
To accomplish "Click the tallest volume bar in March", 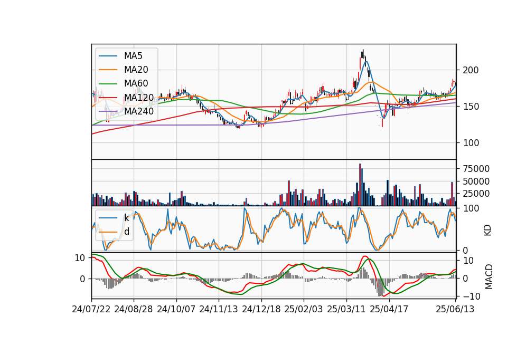I will [360, 185].
